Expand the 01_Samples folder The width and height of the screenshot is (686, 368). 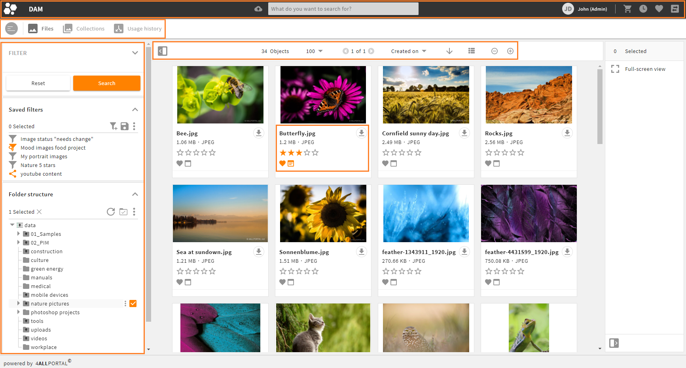[x=19, y=233]
